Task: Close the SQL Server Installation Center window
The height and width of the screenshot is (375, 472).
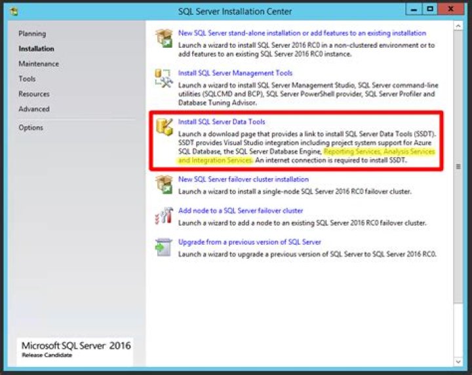Action: coord(450,10)
